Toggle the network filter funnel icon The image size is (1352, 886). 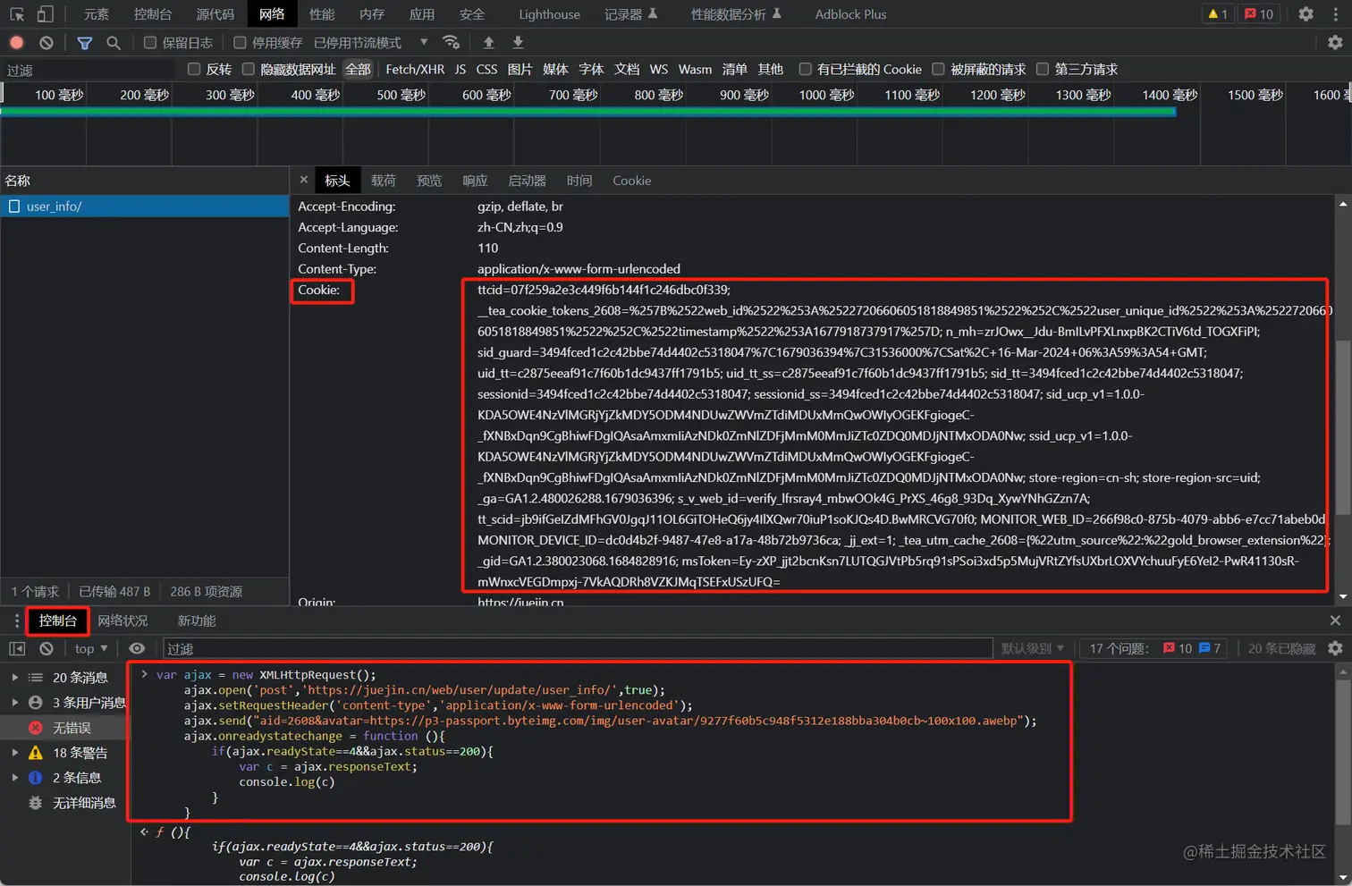coord(85,43)
